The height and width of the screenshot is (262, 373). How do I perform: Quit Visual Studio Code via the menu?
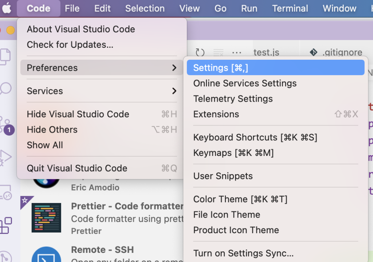point(102,168)
